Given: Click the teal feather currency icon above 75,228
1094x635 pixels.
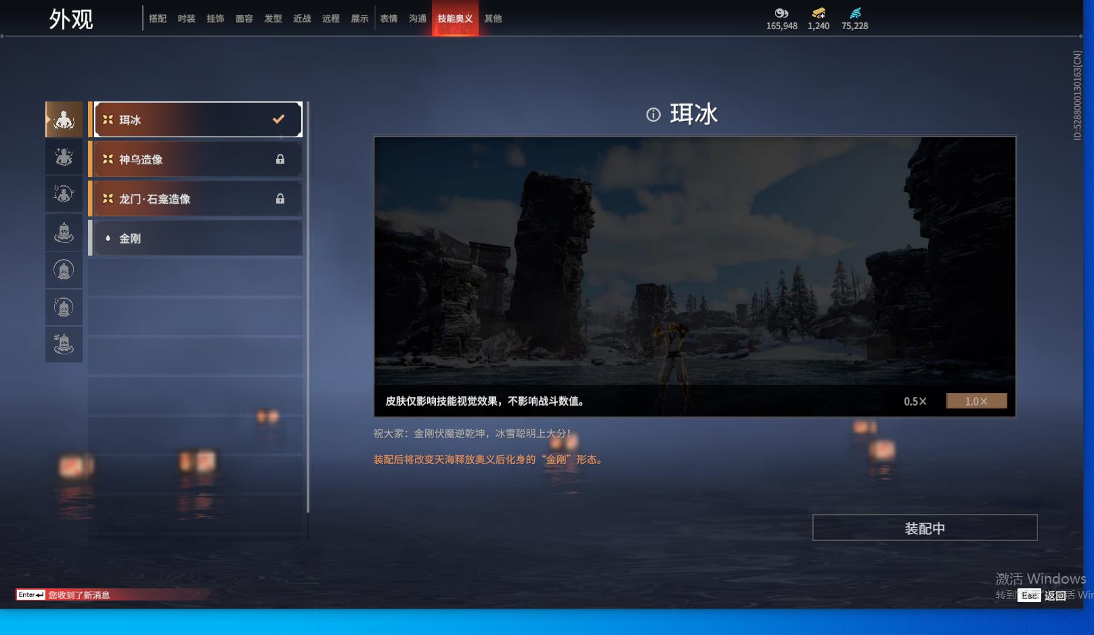Looking at the screenshot, I should pos(855,13).
